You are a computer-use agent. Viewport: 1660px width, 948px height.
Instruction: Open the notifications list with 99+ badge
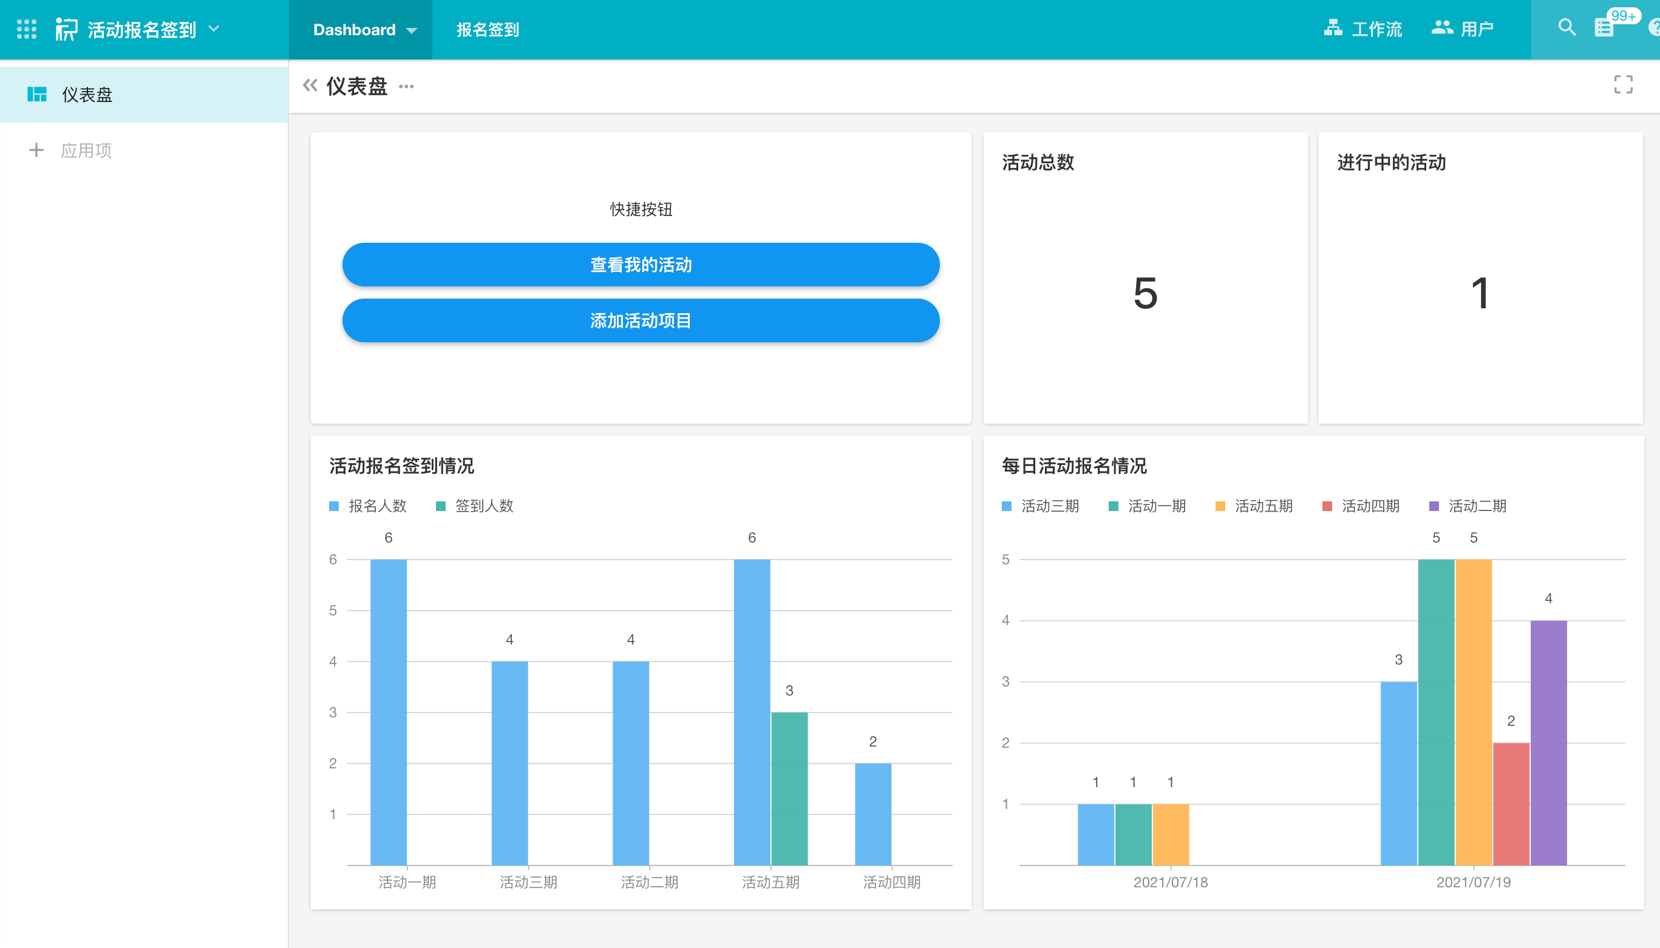(x=1604, y=28)
